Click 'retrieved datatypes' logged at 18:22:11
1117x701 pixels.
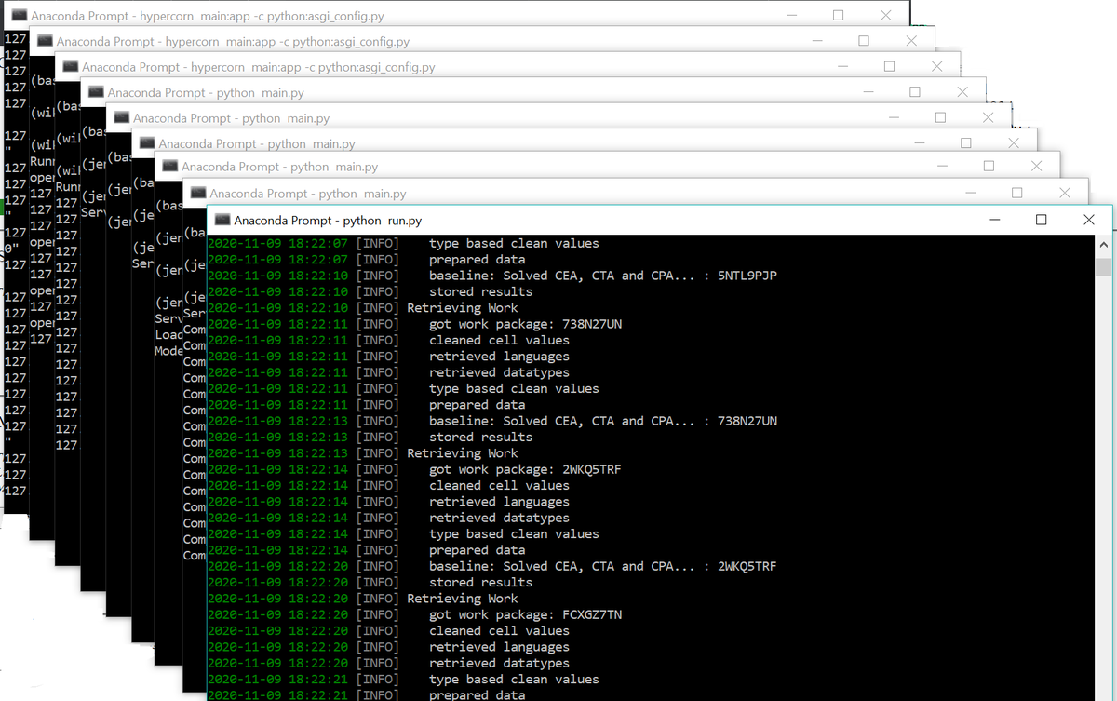coord(499,372)
